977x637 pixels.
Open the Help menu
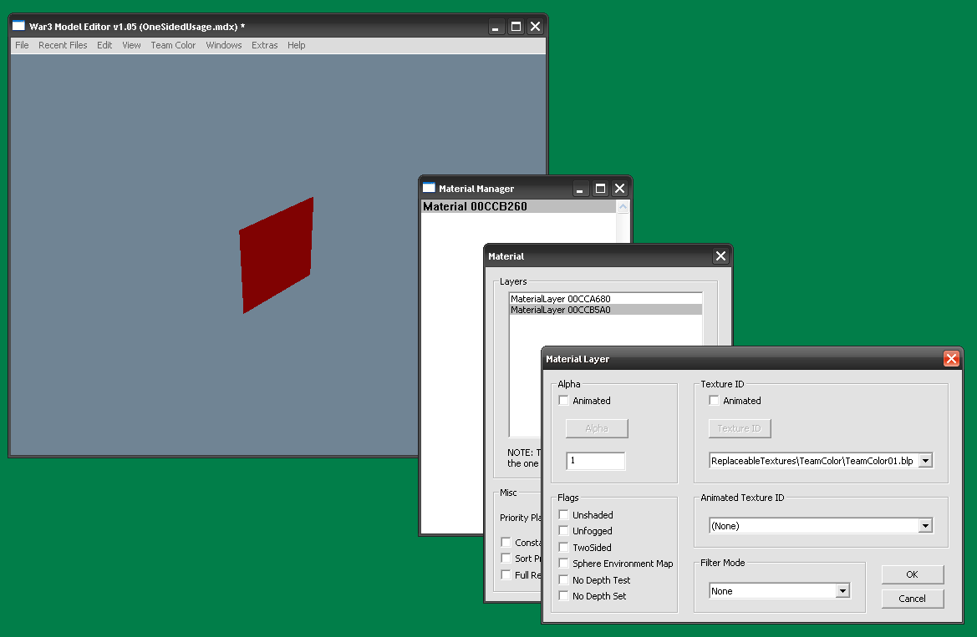click(297, 45)
